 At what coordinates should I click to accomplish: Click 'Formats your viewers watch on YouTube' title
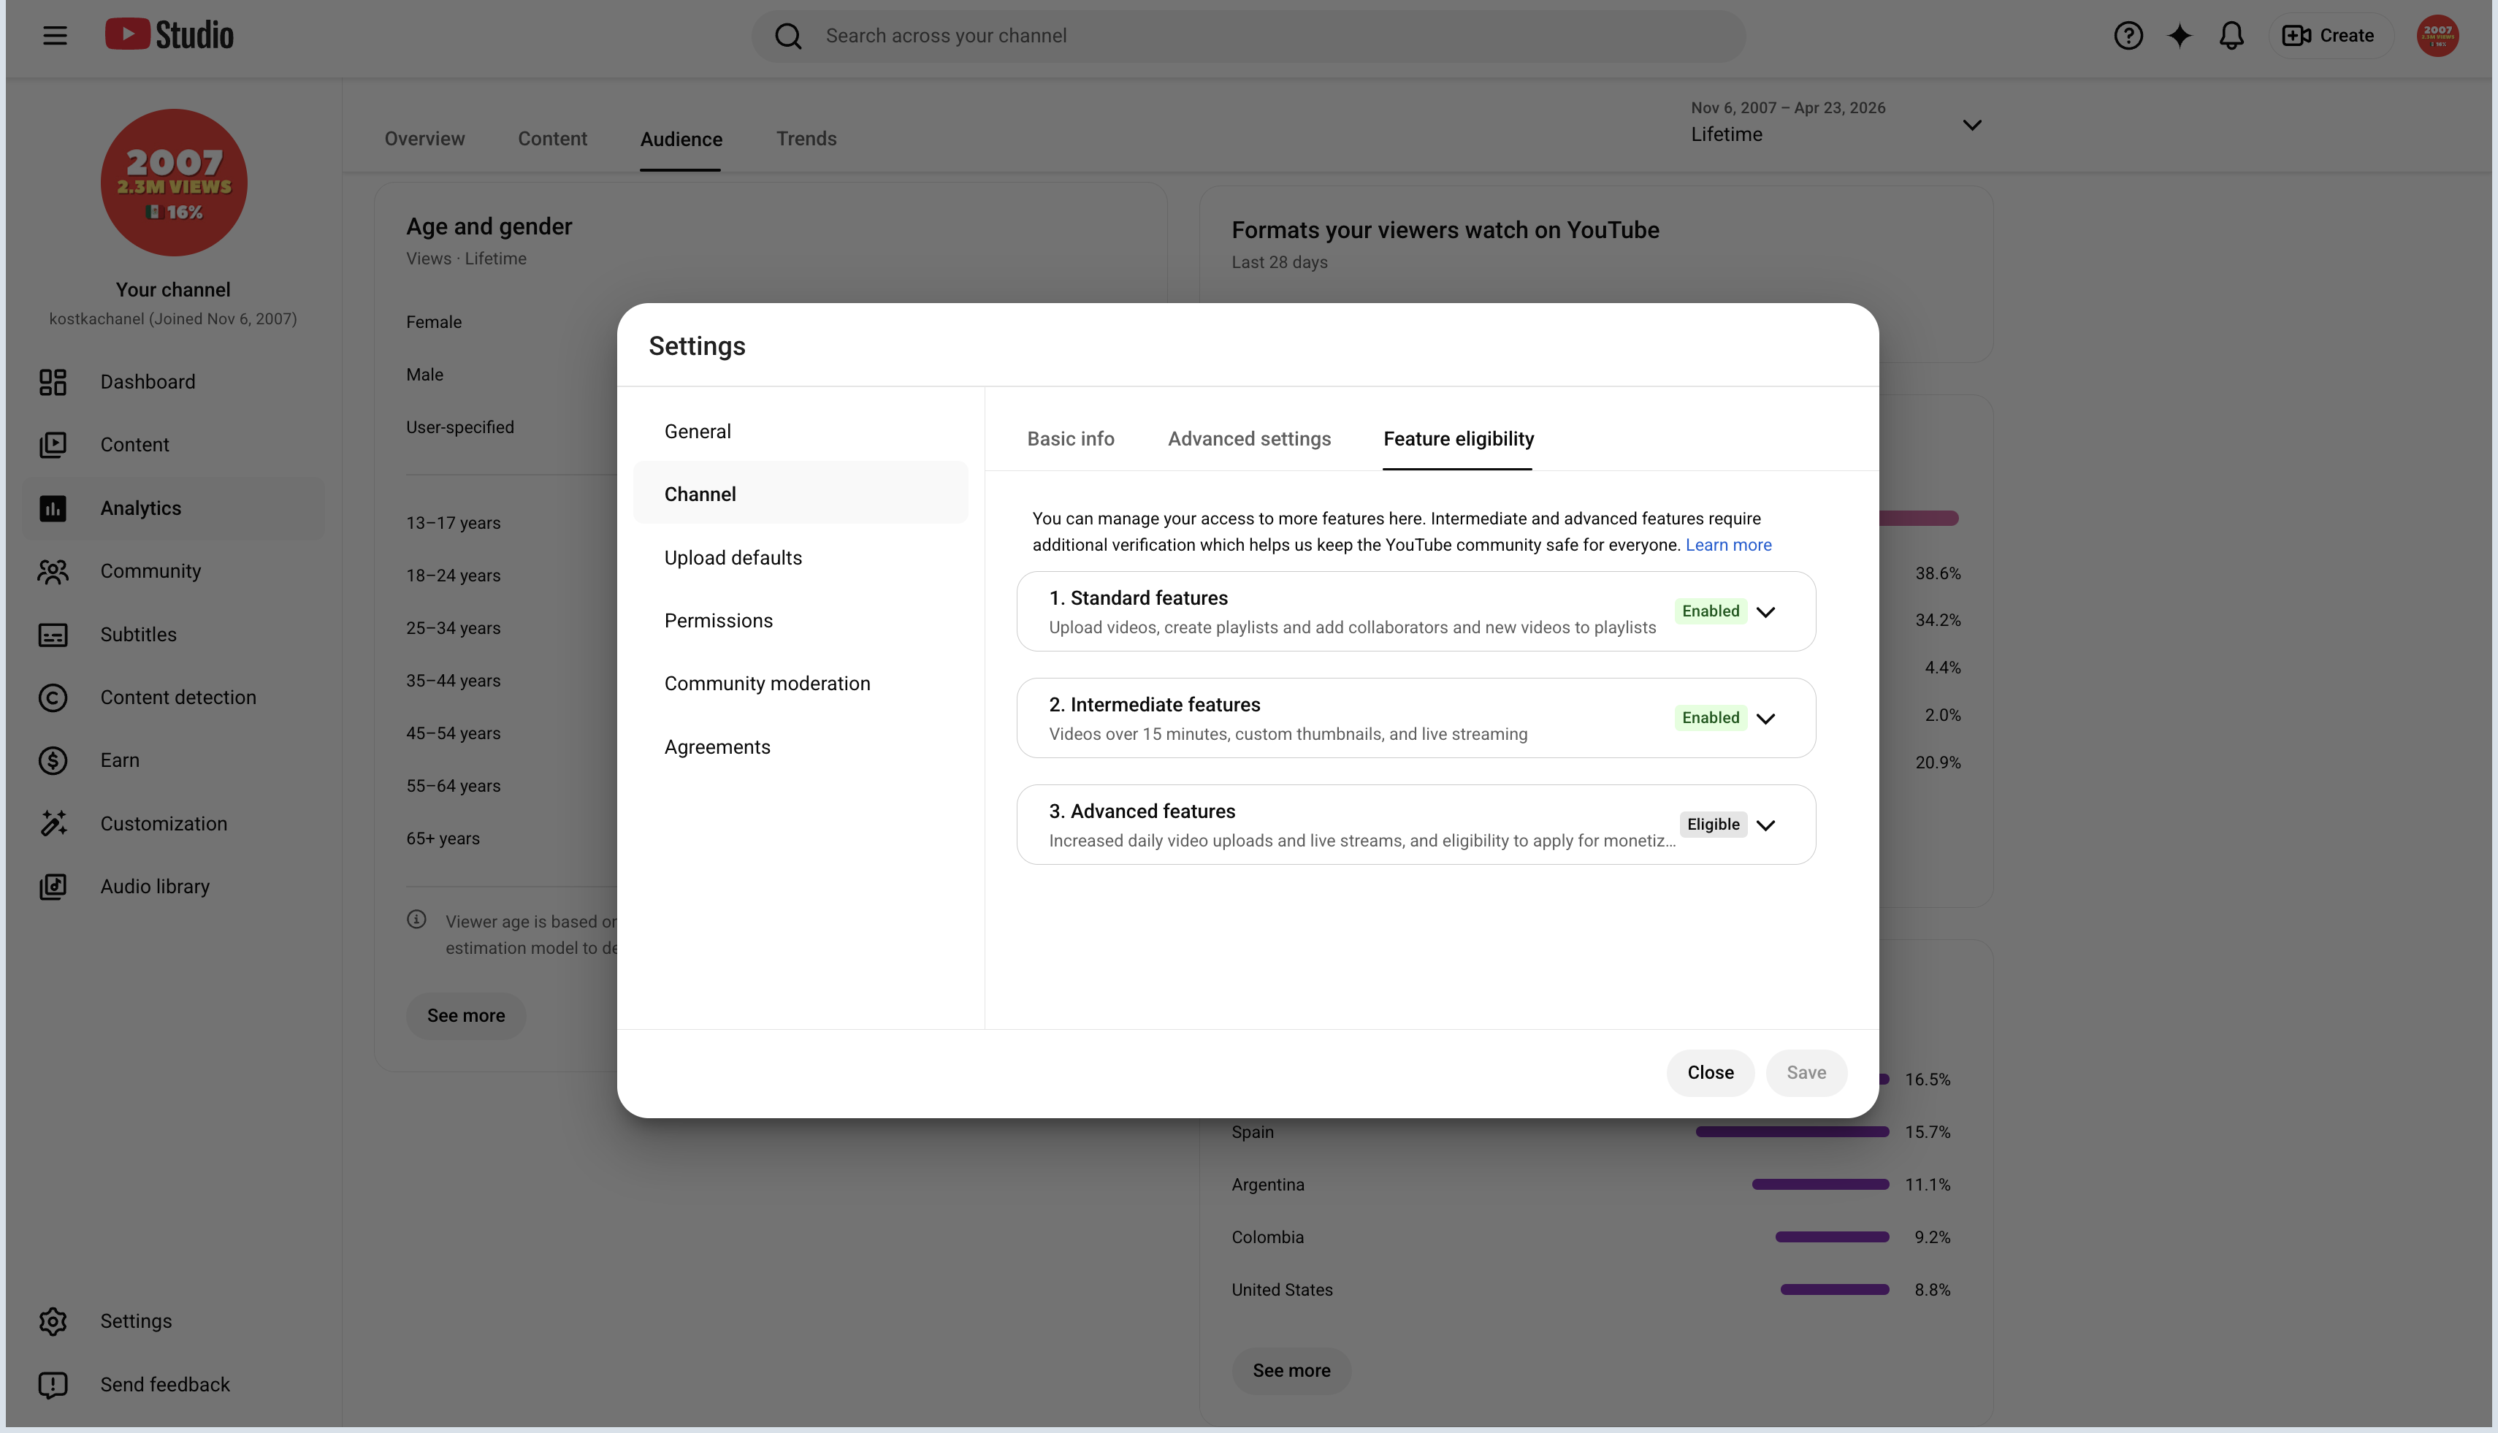coord(1445,230)
